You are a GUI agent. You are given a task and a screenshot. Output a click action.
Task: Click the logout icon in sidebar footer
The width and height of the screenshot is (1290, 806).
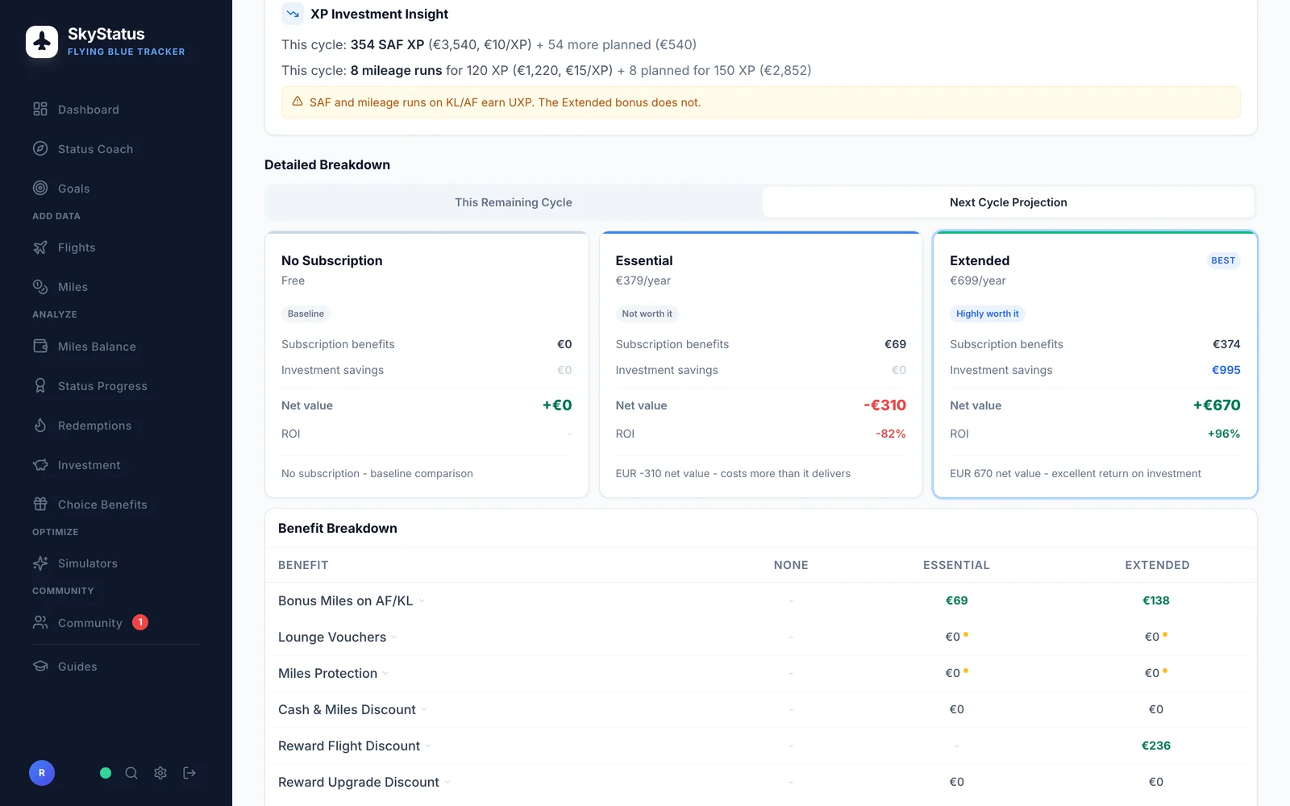point(189,773)
